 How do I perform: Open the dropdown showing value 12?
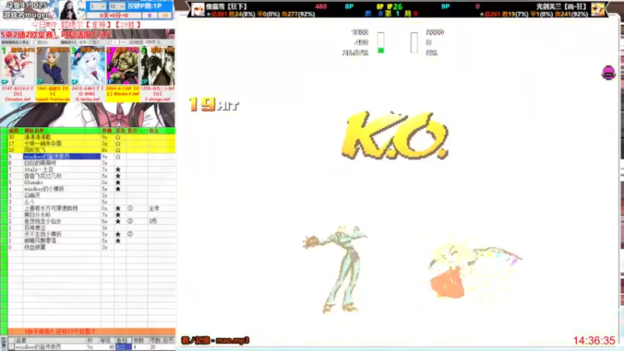116,6
